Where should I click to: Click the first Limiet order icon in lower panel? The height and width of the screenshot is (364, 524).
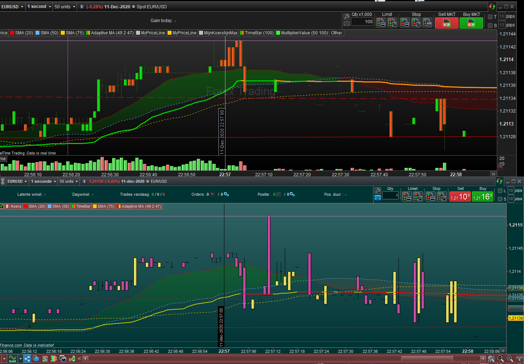(406, 196)
